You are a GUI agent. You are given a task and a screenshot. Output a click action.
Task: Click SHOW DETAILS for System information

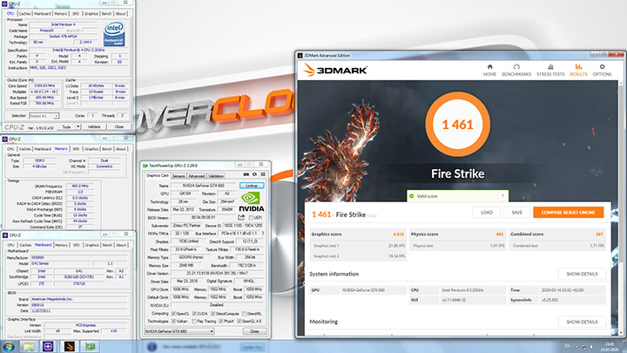[582, 275]
